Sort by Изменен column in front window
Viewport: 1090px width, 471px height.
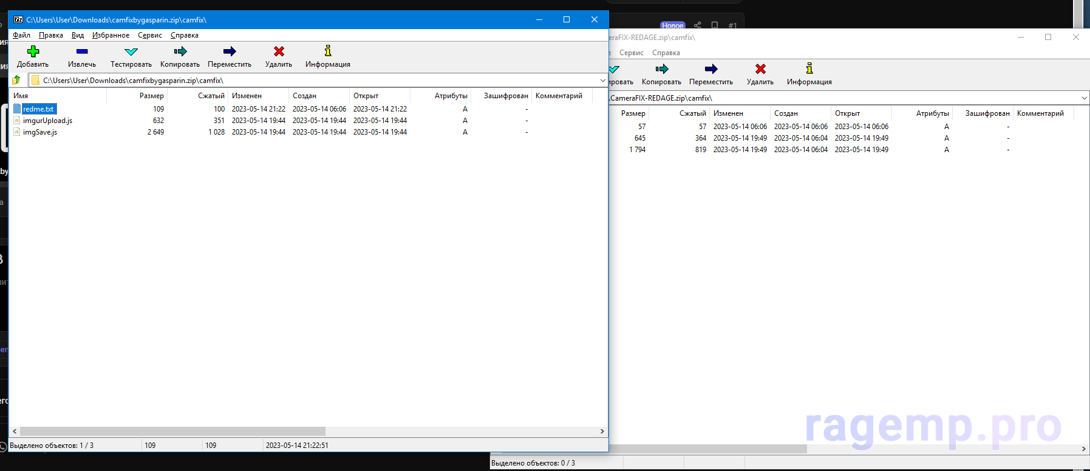pyautogui.click(x=247, y=96)
